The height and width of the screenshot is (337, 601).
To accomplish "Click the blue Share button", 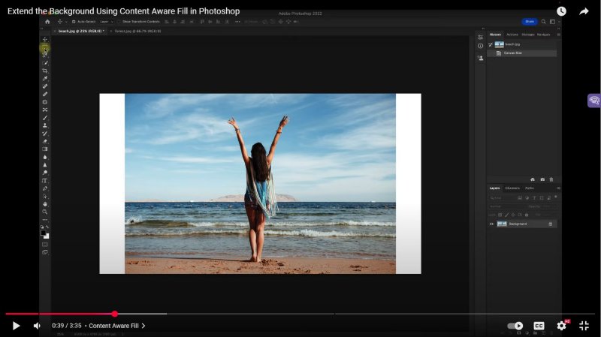I will [x=530, y=22].
